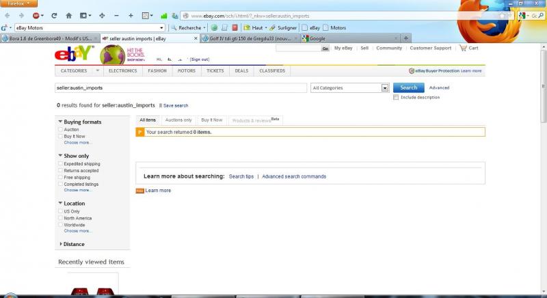Collapse the Show only section
Viewport: 547px width, 298px height.
click(60, 155)
